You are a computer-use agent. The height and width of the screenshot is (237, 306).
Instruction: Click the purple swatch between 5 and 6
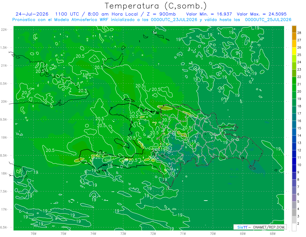click(x=294, y=198)
